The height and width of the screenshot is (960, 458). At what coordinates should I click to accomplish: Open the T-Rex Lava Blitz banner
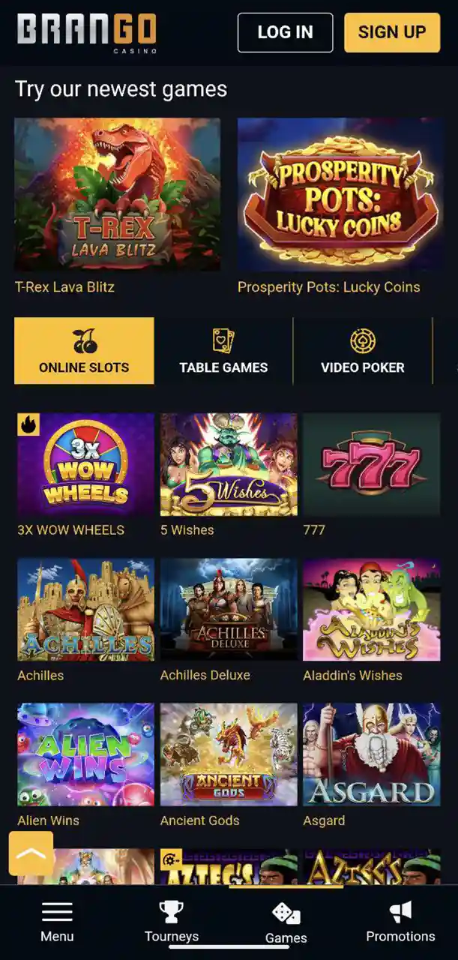(118, 194)
